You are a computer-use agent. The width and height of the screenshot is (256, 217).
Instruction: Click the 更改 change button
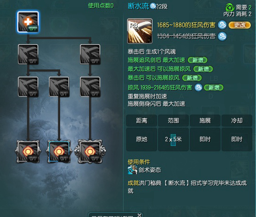click(240, 25)
